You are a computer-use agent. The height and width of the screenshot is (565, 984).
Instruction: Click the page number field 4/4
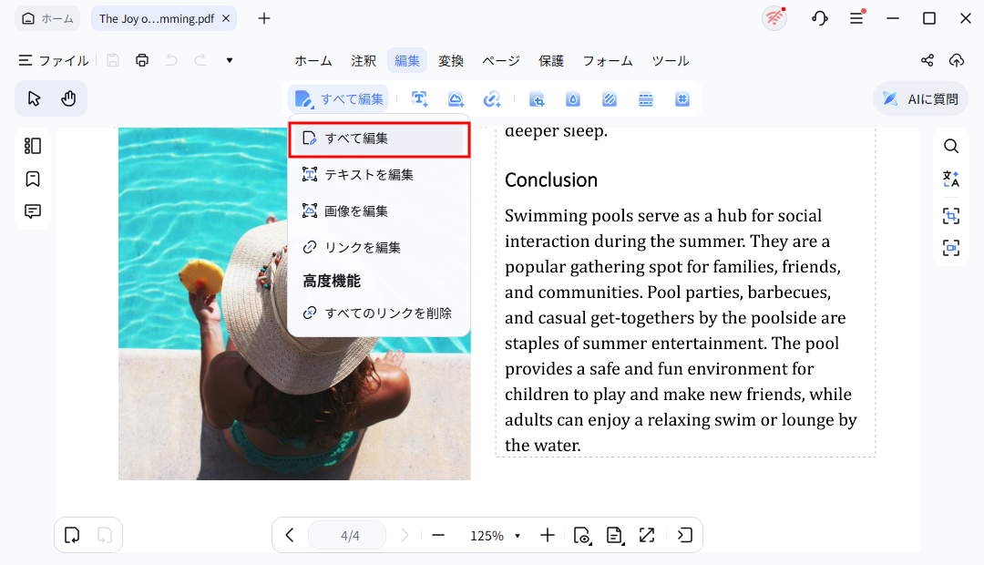click(347, 535)
